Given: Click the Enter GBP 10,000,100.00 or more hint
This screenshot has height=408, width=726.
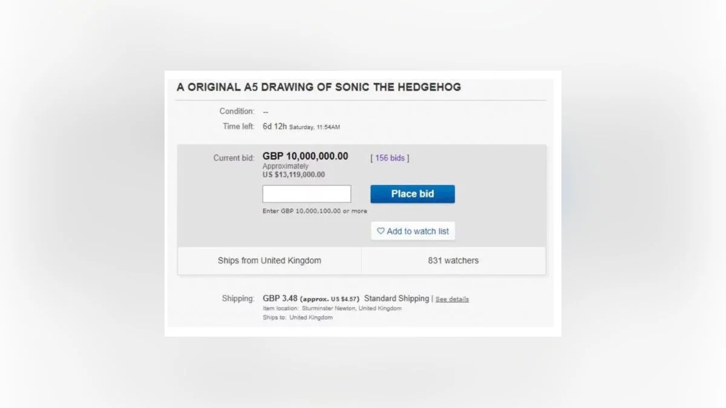Looking at the screenshot, I should coord(315,211).
